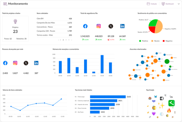Click LinkedIn icon in Total de seguidores
This screenshot has height=122, width=182.
click(x=122, y=26)
